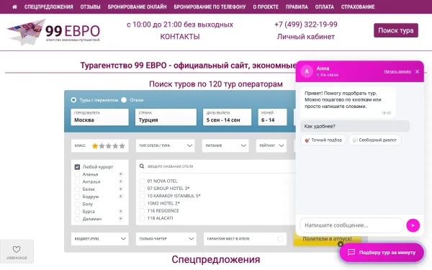The width and height of the screenshot is (432, 270).
Task: Open Оплата menu item
Action: (325, 7)
